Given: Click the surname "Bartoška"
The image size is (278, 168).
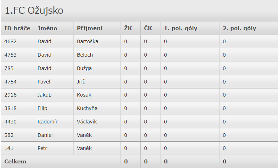Looking at the screenshot, I should point(87,41).
